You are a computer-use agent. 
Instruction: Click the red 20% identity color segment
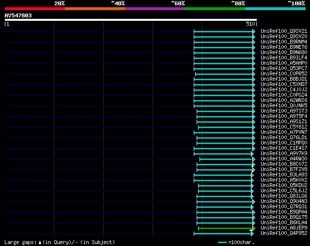pos(35,9)
